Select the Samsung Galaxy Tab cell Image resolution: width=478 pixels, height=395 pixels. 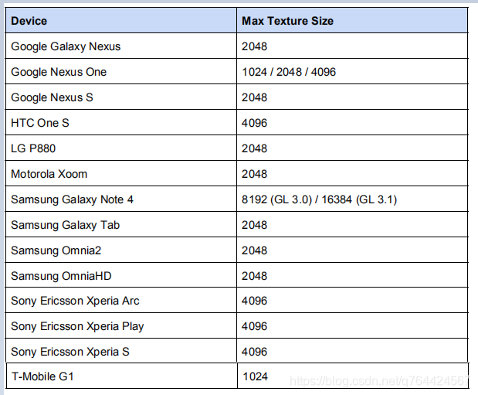(x=65, y=225)
